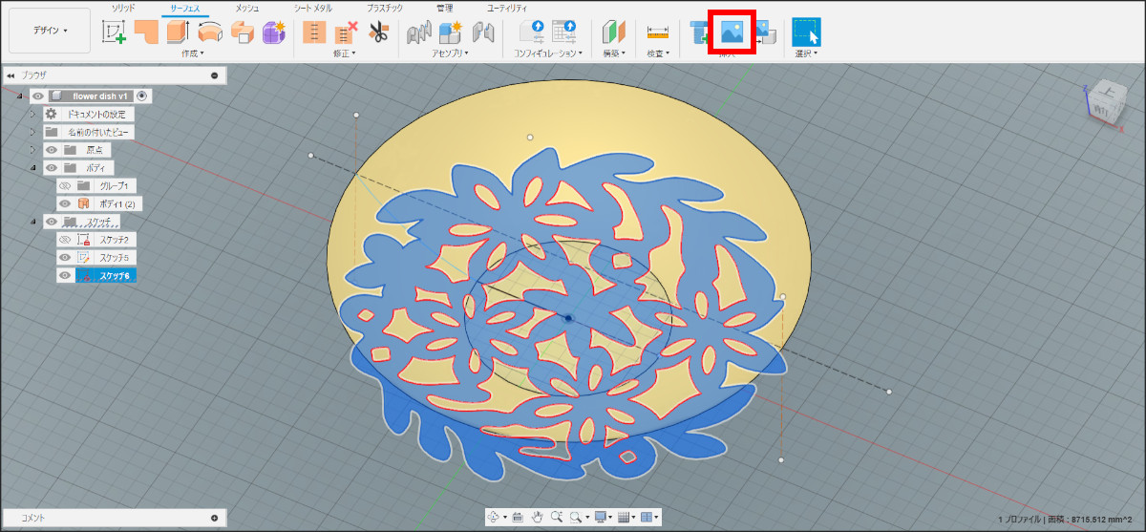1146x532 pixels.
Task: Click the Select tool icon
Action: [x=806, y=32]
